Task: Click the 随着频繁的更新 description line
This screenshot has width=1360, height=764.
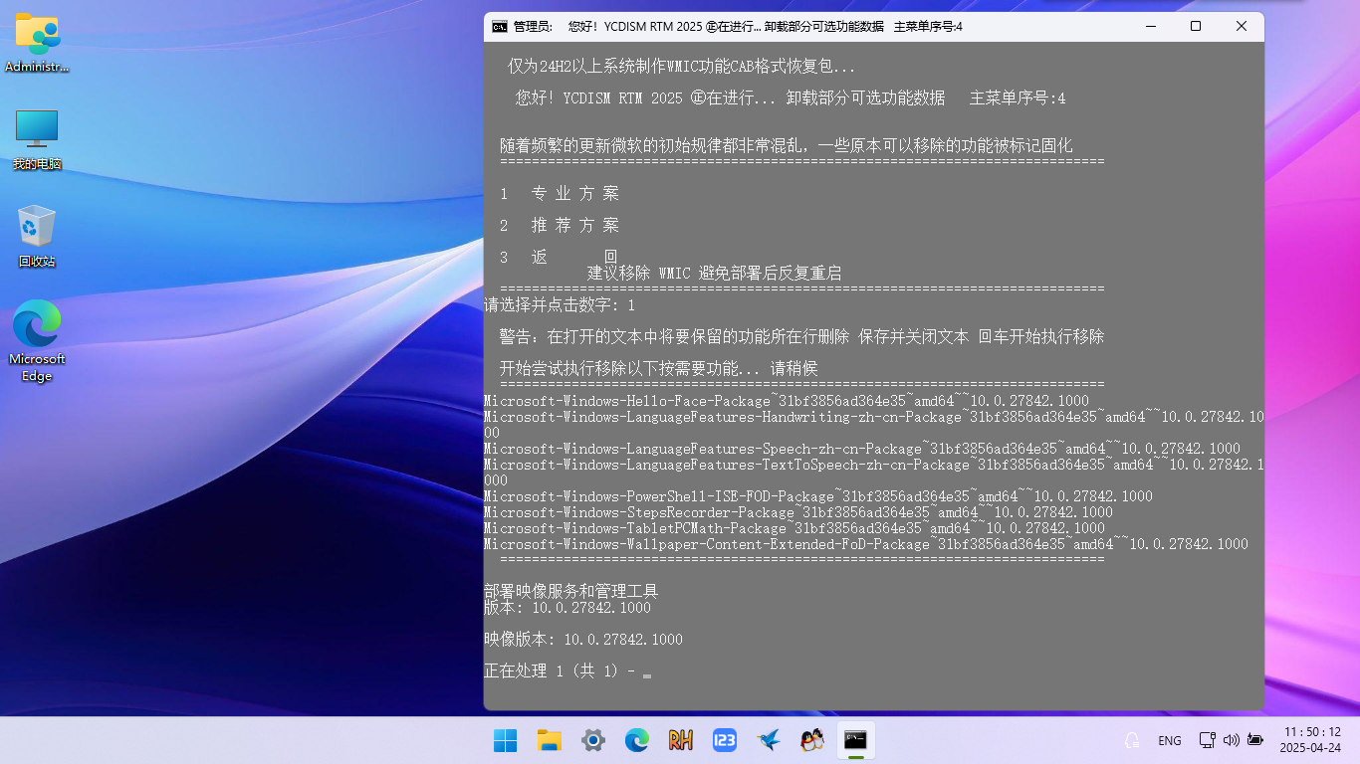Action: 787,146
